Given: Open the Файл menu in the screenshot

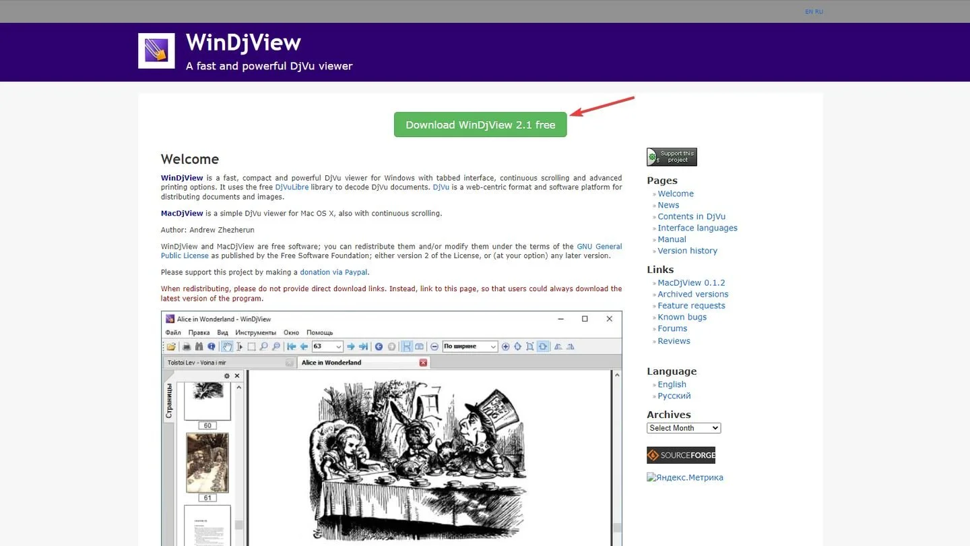Looking at the screenshot, I should pyautogui.click(x=173, y=332).
